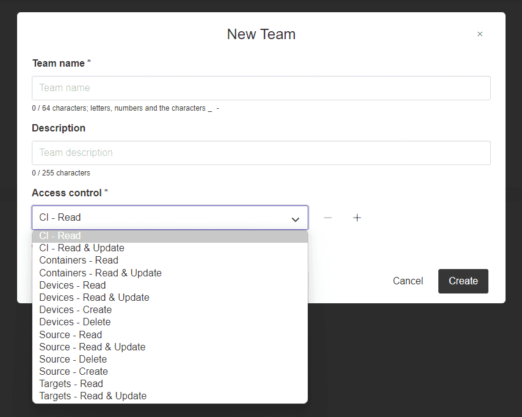Select Targets - Read option
This screenshot has height=417, width=522.
pos(71,384)
